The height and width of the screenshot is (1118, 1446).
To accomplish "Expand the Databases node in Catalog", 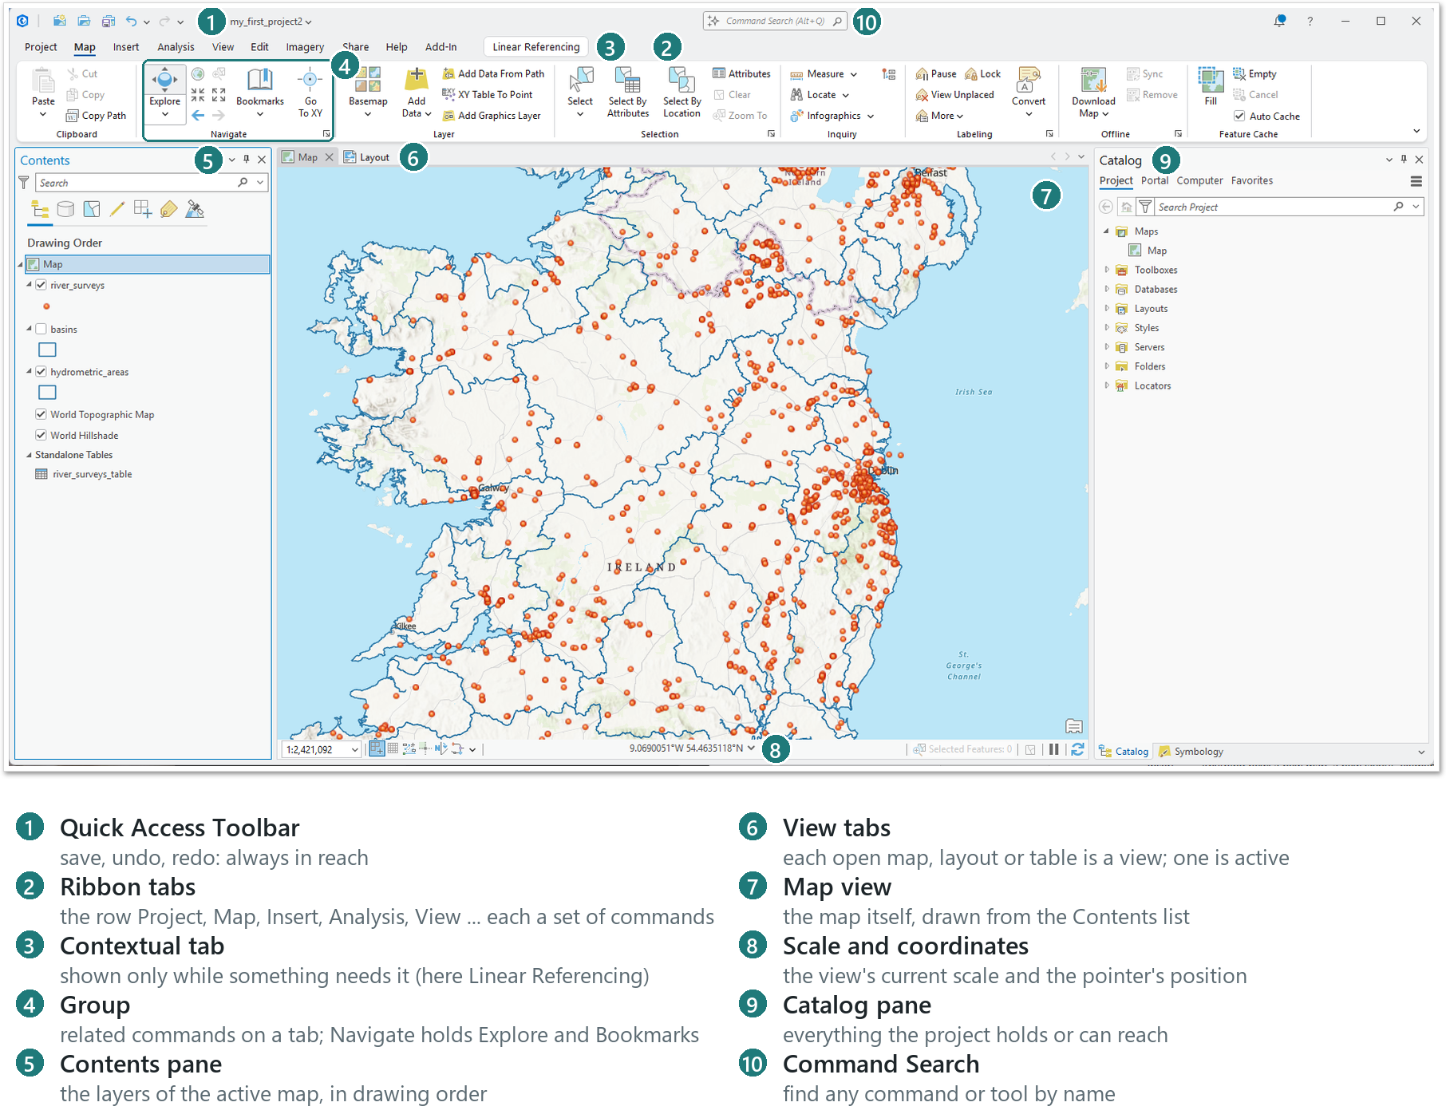I will [1107, 289].
